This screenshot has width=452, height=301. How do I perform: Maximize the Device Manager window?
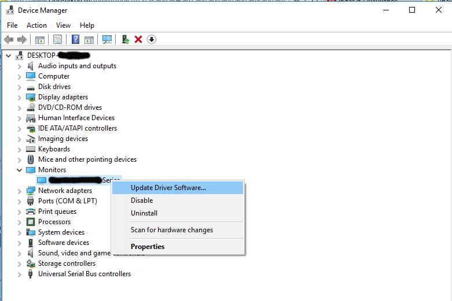pyautogui.click(x=412, y=10)
